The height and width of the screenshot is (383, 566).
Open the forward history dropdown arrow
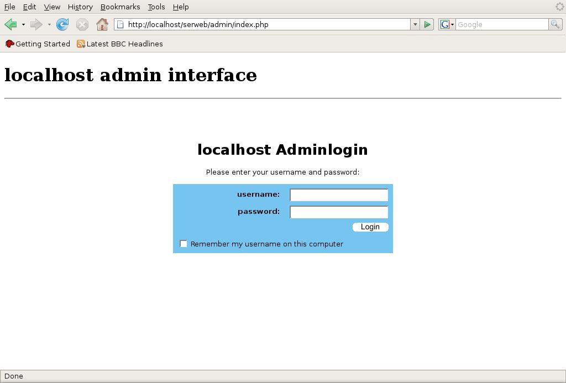coord(49,24)
